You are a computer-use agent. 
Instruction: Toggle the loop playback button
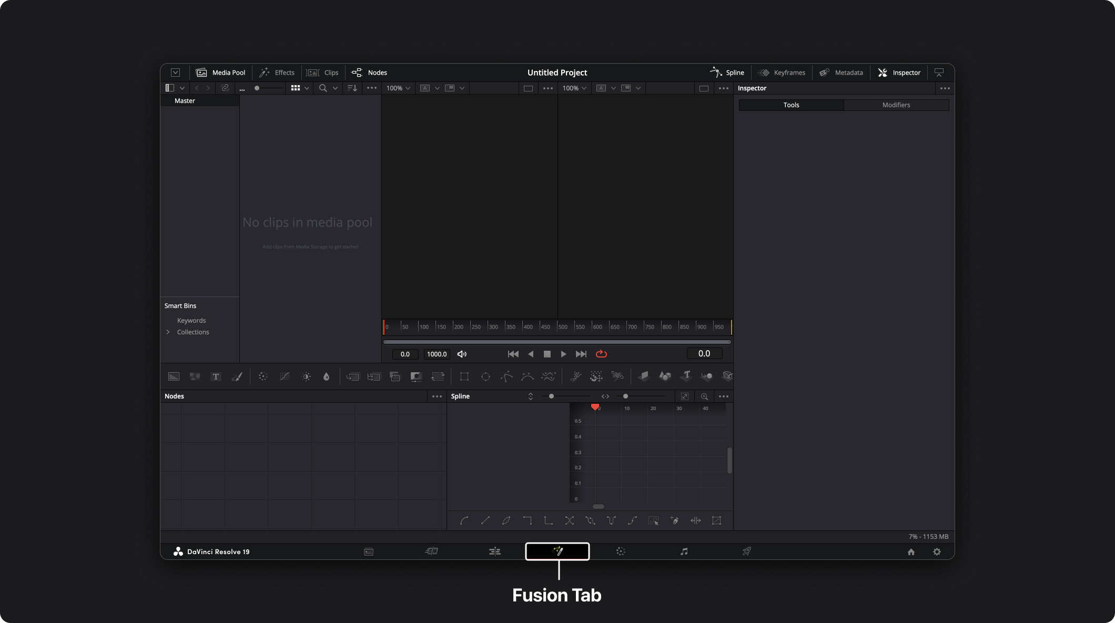(x=601, y=354)
